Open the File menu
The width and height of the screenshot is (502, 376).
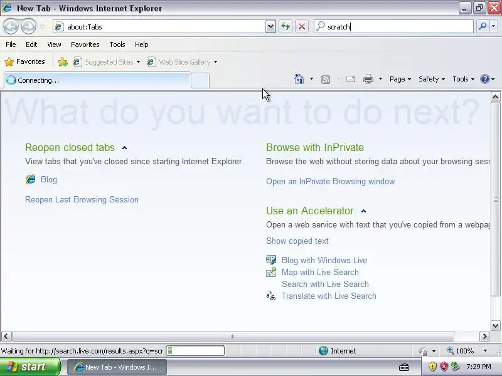(11, 44)
